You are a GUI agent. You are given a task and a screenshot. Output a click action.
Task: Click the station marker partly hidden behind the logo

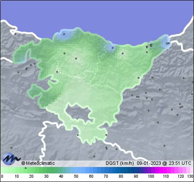(10, 164)
